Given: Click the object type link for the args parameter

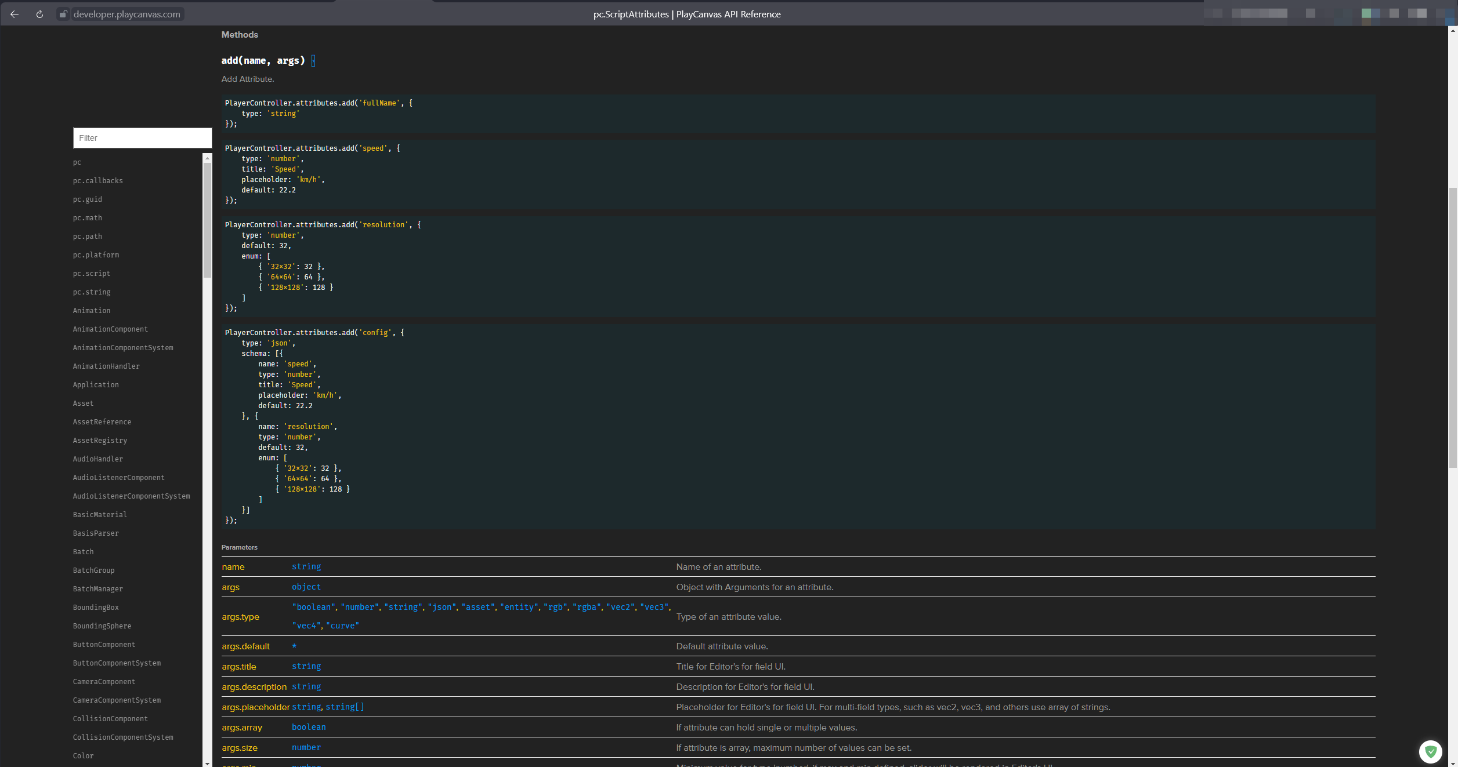Looking at the screenshot, I should (306, 587).
